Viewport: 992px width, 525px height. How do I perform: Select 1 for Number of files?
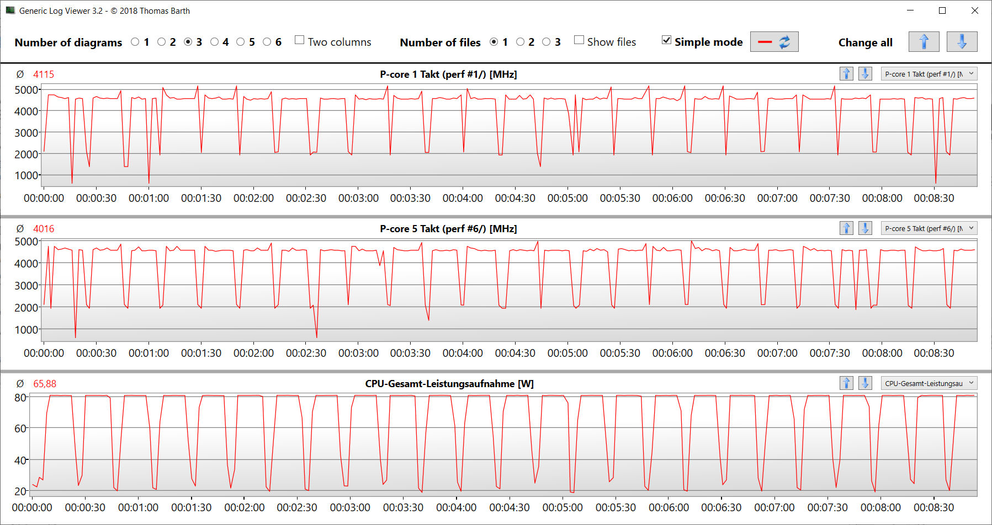[x=494, y=42]
